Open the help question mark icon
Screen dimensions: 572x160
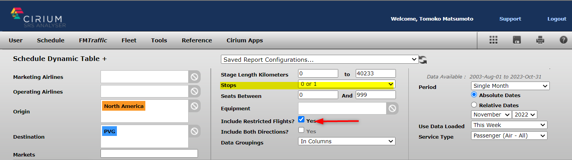click(563, 40)
